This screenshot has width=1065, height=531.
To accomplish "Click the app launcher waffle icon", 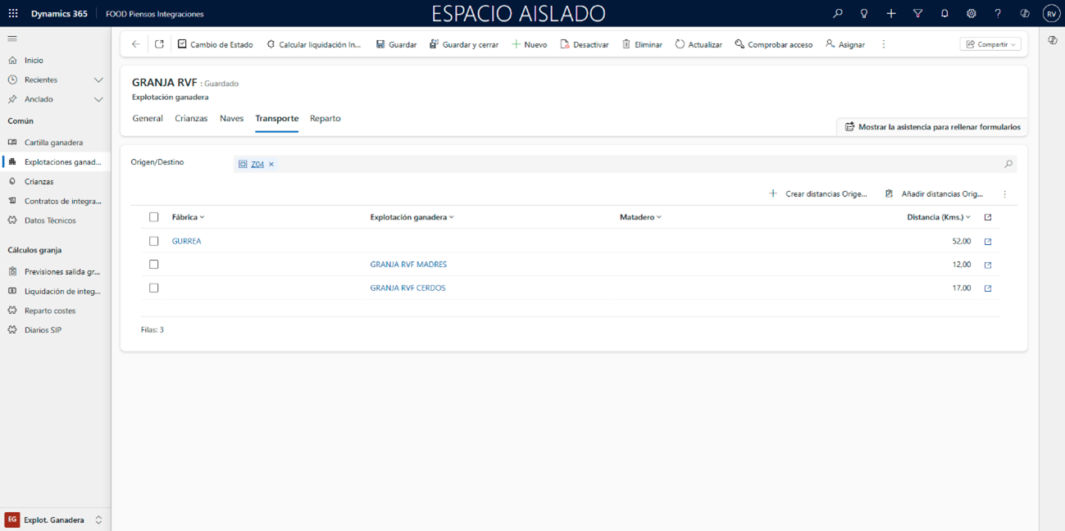I will click(x=13, y=14).
